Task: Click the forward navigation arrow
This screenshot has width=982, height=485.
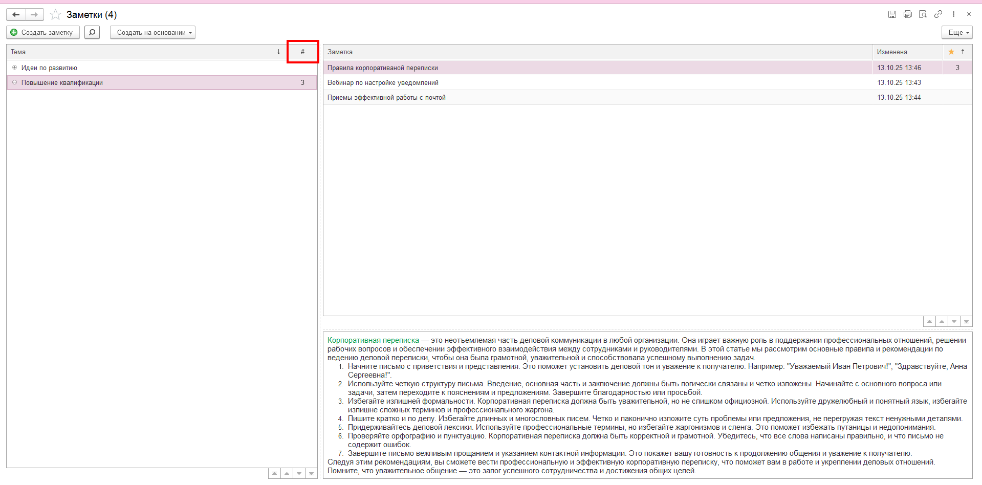Action: [34, 15]
